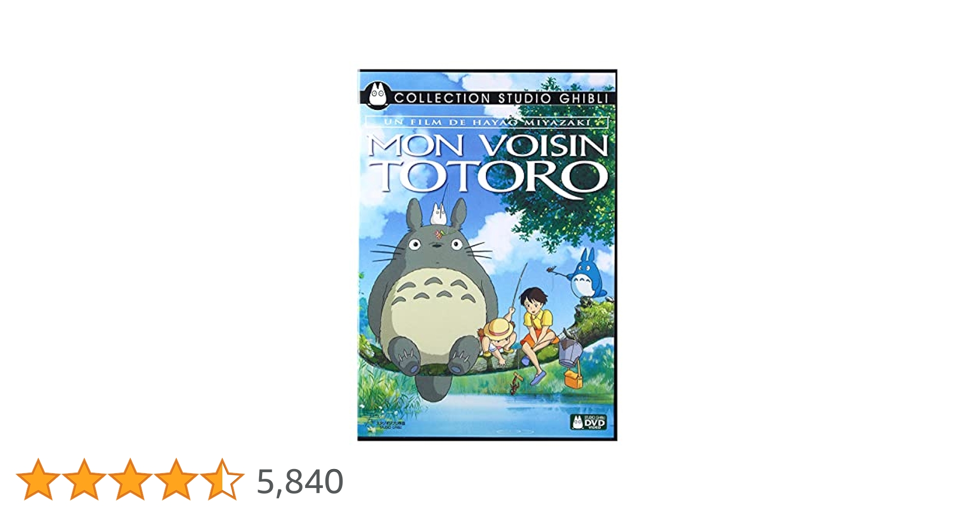Open the 5,840 ratings count
The height and width of the screenshot is (511, 976).
tap(300, 481)
